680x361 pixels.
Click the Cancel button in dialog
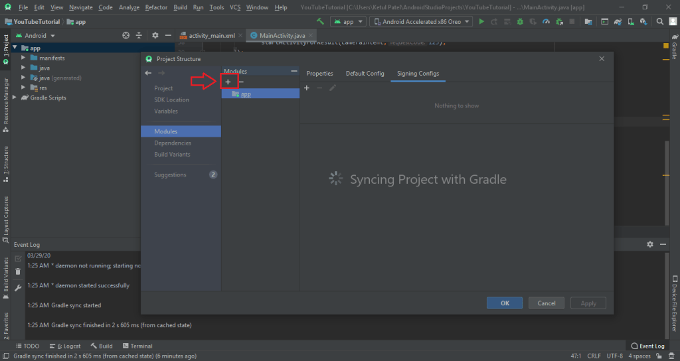[546, 303]
